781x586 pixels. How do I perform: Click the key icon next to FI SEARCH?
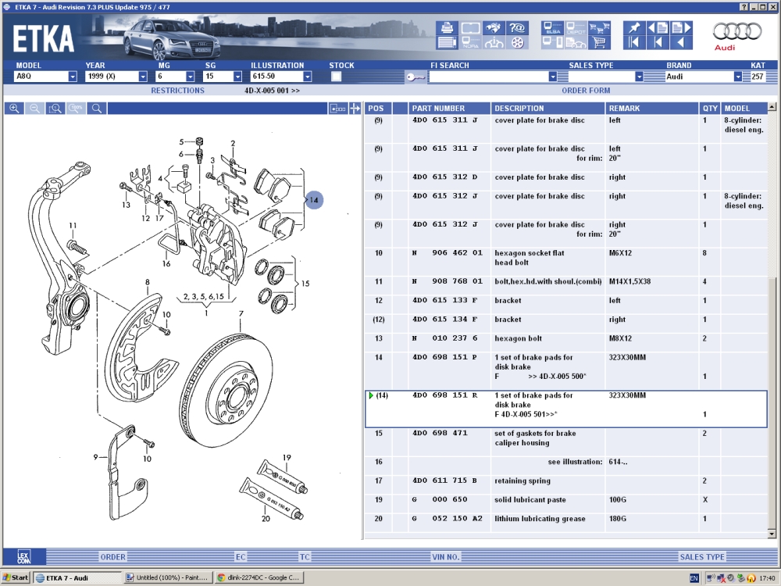415,77
